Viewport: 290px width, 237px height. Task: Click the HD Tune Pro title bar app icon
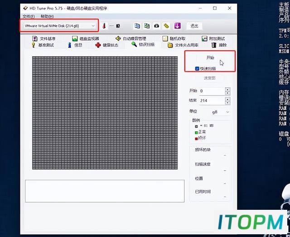click(25, 8)
